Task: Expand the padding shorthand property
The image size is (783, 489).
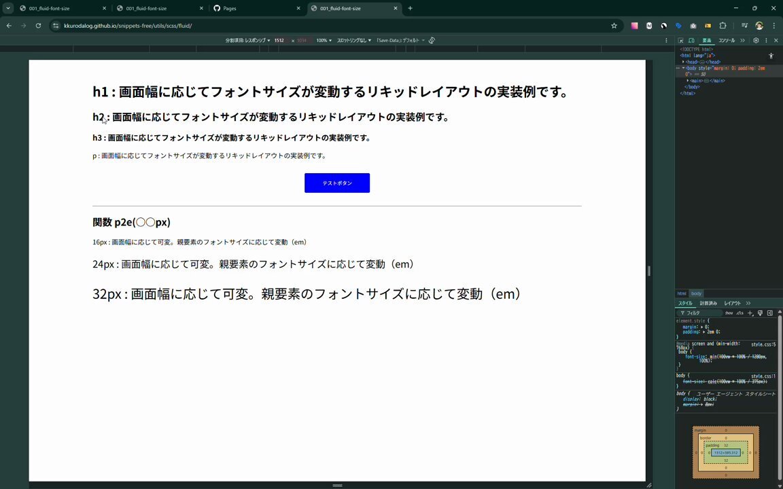Action: click(703, 331)
